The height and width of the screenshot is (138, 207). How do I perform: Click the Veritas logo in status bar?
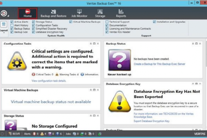200,134
